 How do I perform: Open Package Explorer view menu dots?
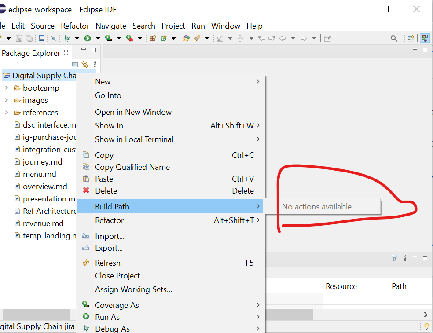[95, 65]
